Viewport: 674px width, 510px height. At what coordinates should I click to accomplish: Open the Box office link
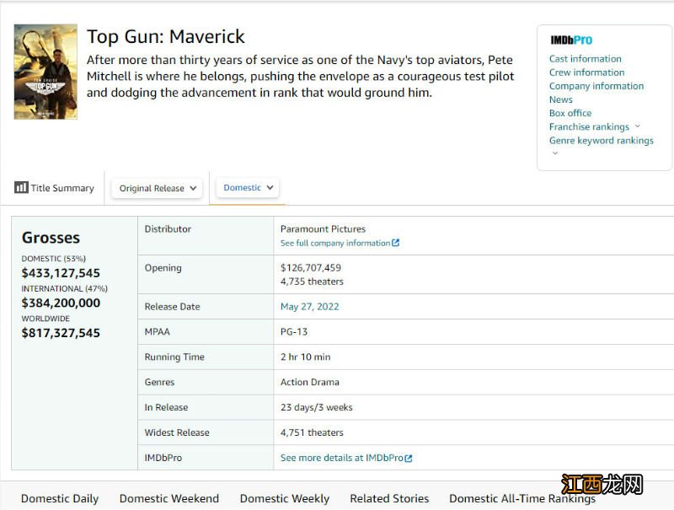coord(570,113)
